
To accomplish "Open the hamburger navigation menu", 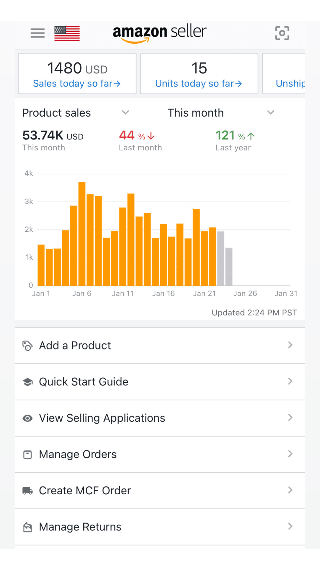I will pos(37,33).
